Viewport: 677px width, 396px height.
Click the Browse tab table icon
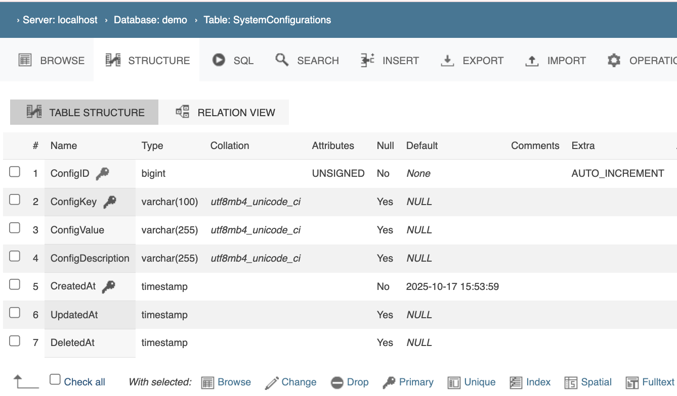(x=25, y=60)
